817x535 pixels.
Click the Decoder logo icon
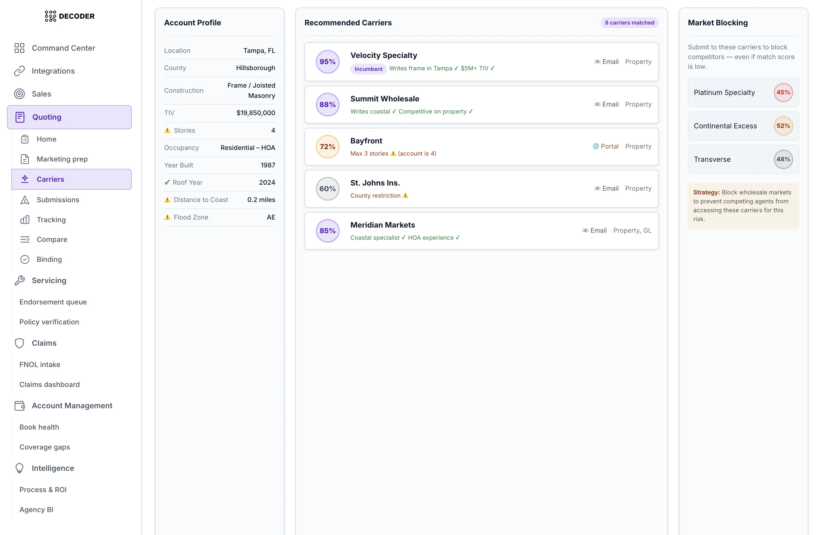click(x=50, y=16)
